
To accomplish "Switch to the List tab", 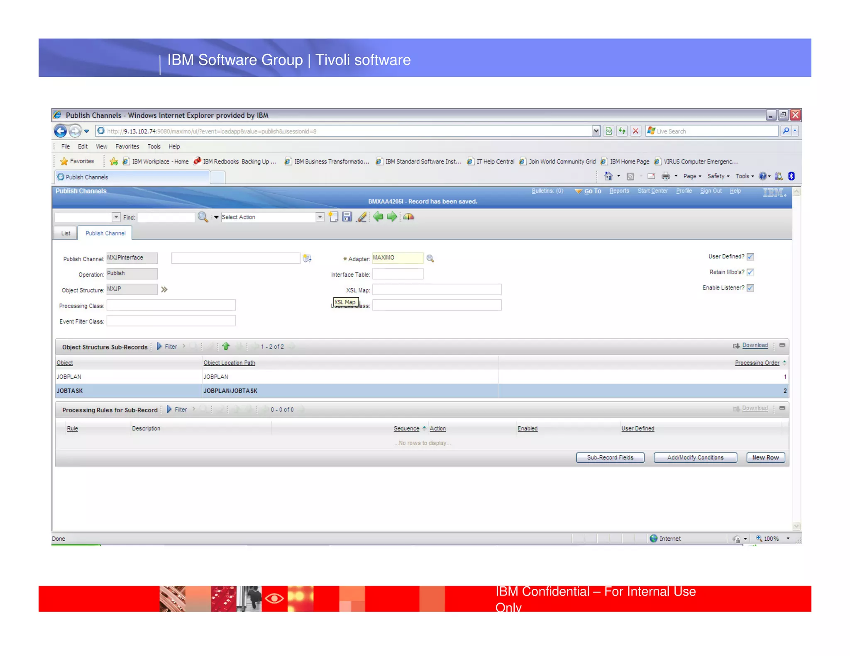I will click(66, 233).
